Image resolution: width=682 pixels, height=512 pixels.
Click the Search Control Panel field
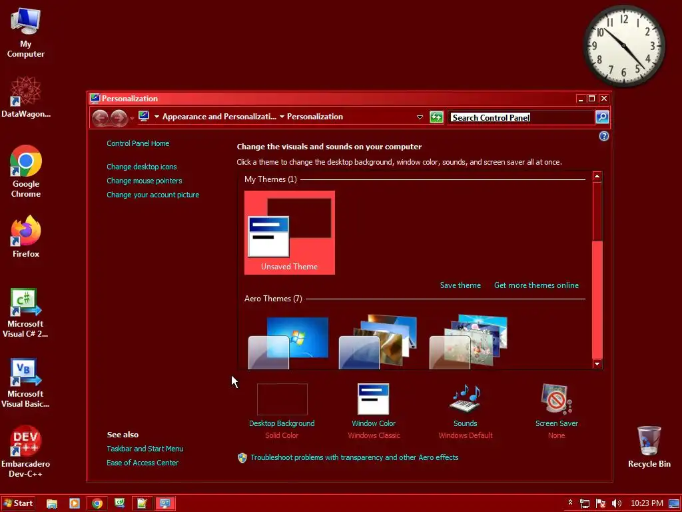click(521, 117)
